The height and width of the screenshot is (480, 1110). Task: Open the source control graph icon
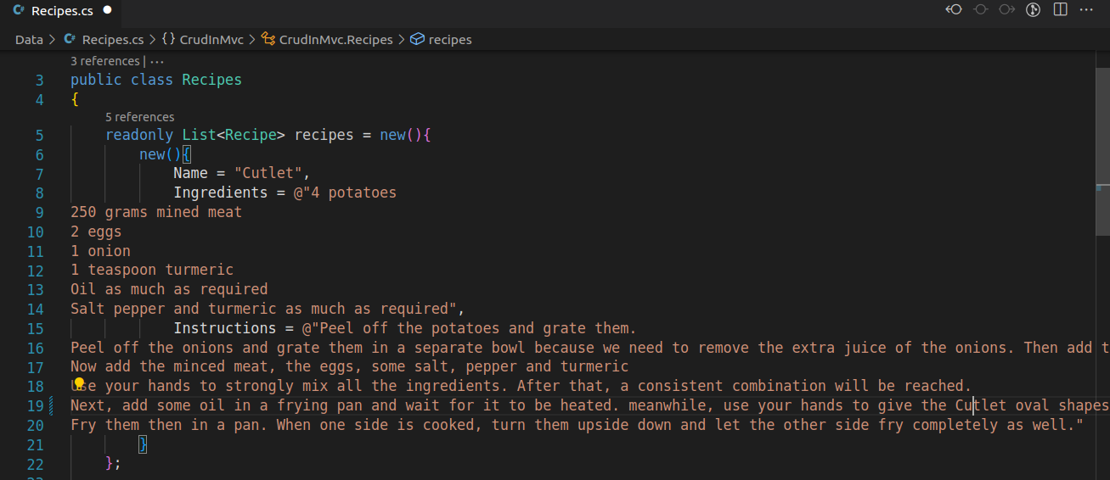point(1034,10)
